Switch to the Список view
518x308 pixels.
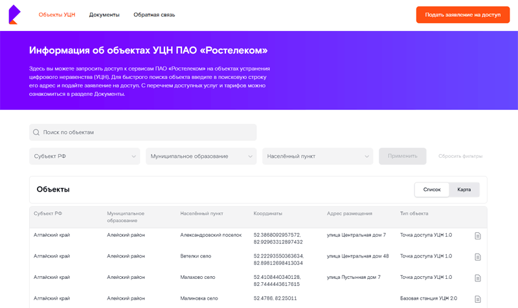coord(432,190)
